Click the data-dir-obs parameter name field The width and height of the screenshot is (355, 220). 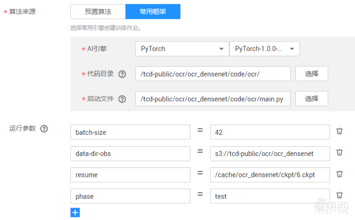click(x=130, y=153)
